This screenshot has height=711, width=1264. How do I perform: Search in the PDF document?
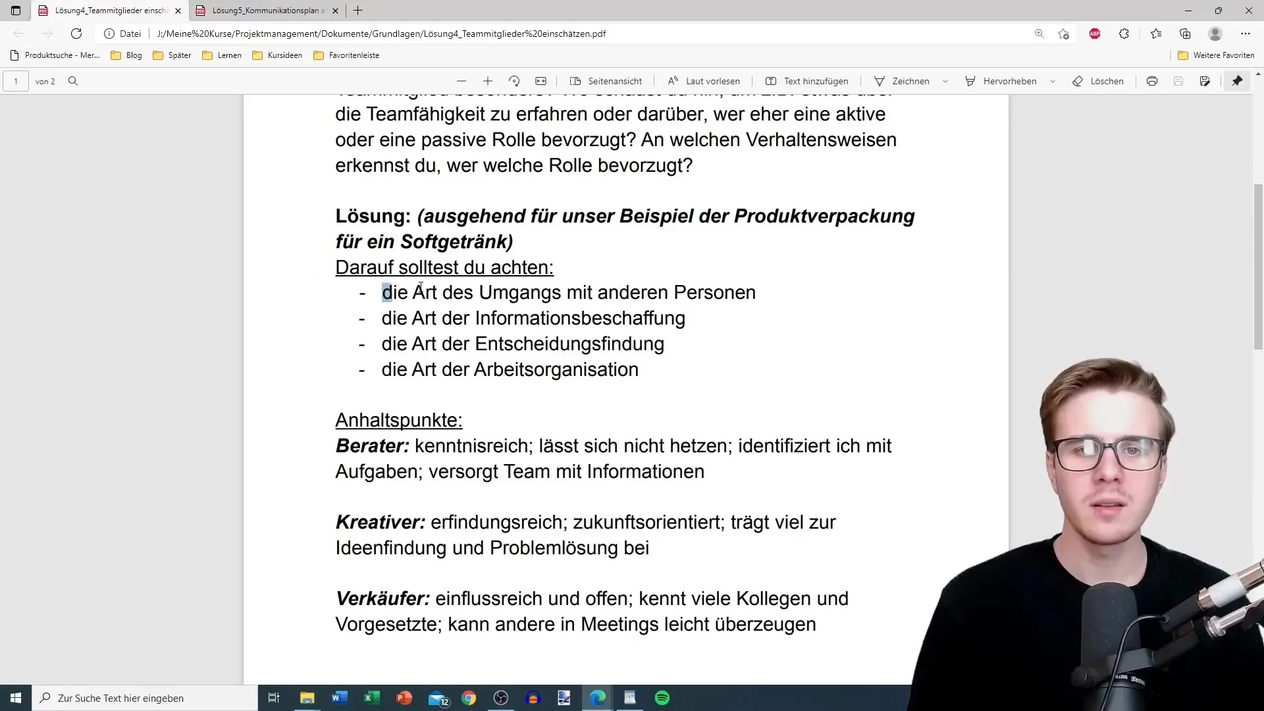(73, 81)
